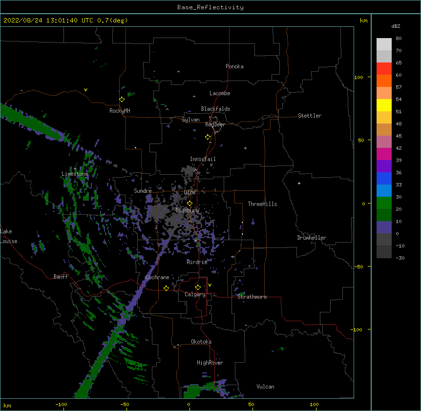
Task: Click the Banff label on the map
Action: click(61, 277)
